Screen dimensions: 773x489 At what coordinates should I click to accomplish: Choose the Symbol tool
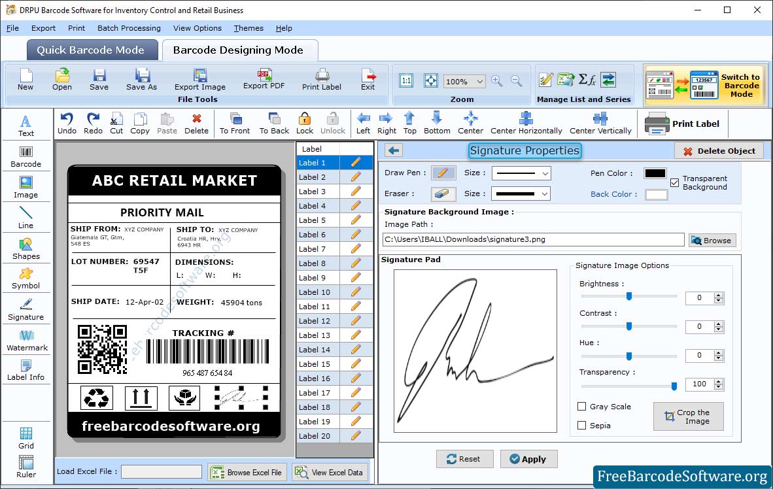coord(26,278)
